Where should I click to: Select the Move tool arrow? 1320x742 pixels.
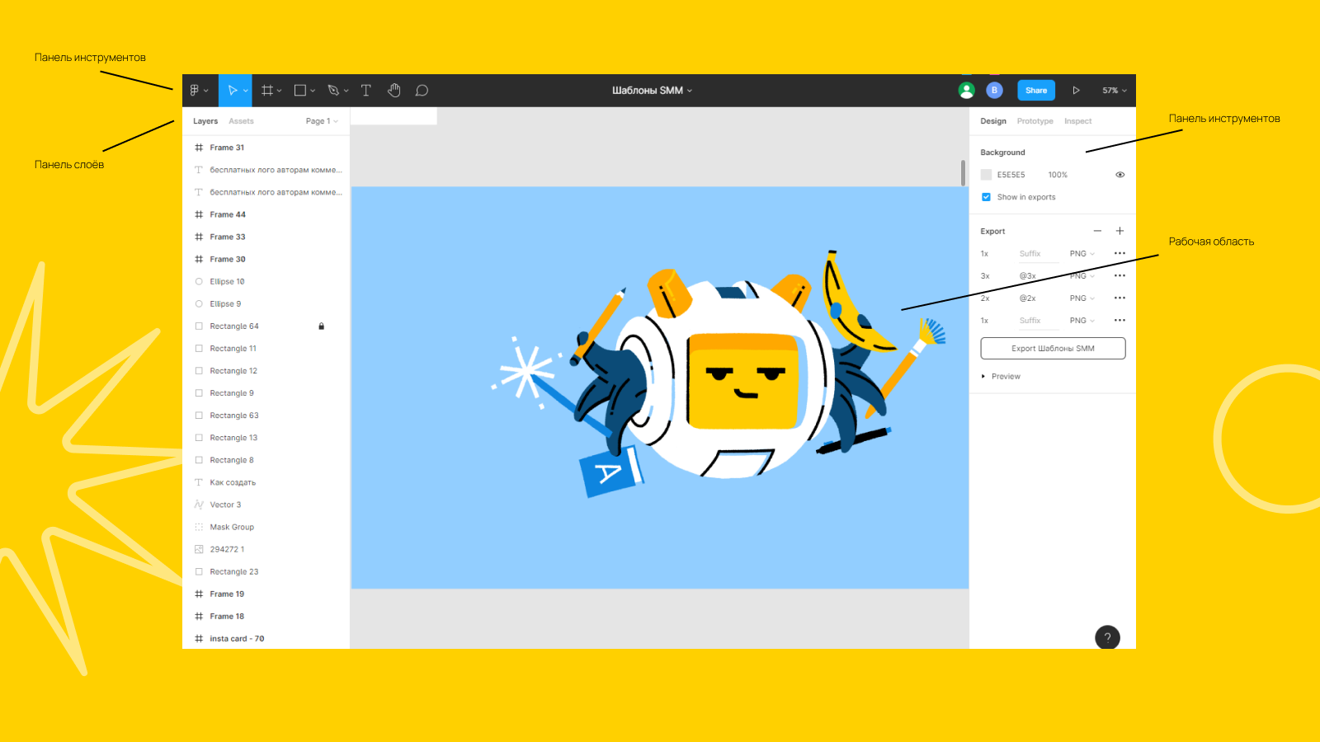pos(233,91)
